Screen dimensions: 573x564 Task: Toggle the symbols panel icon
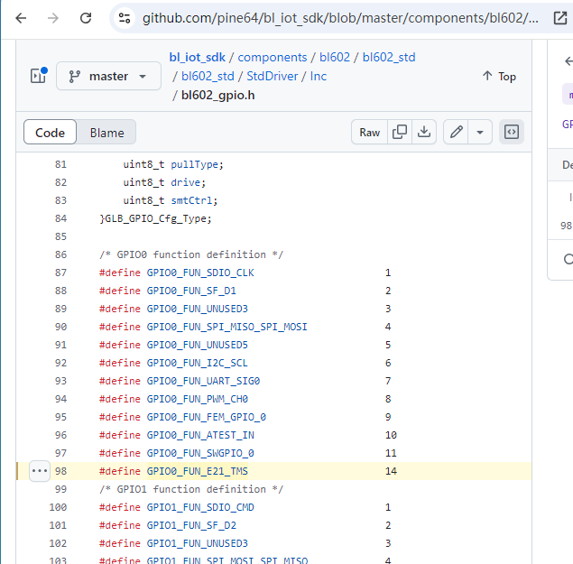(x=512, y=132)
